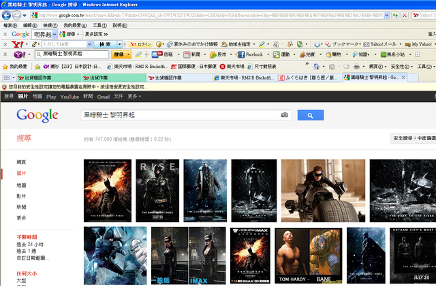Click the search-by-image camera icon
436x291 pixels.
[x=284, y=115]
